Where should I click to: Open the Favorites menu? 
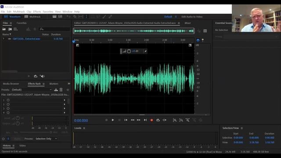(48, 12)
